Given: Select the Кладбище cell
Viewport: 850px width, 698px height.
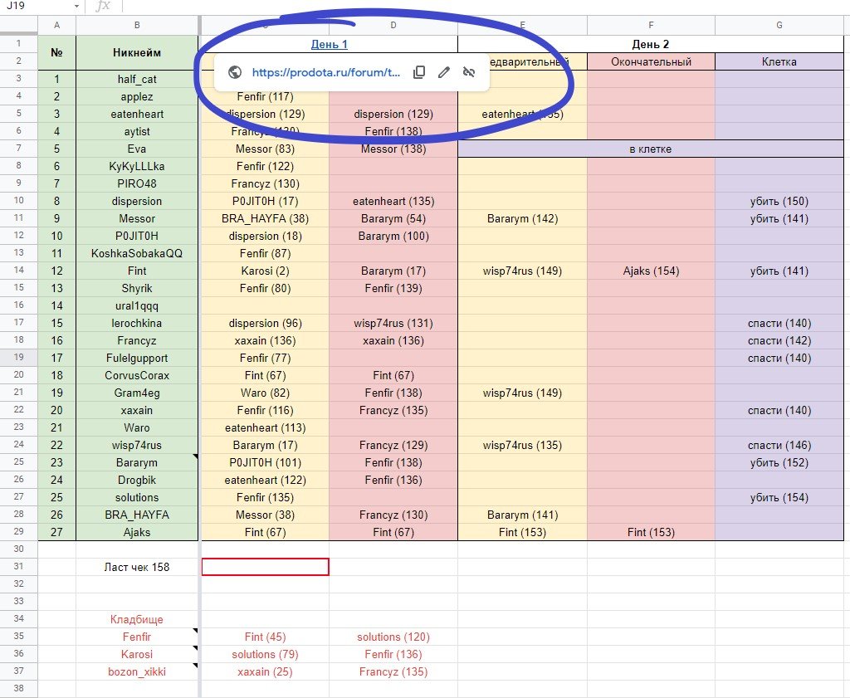Looking at the screenshot, I should [x=137, y=619].
